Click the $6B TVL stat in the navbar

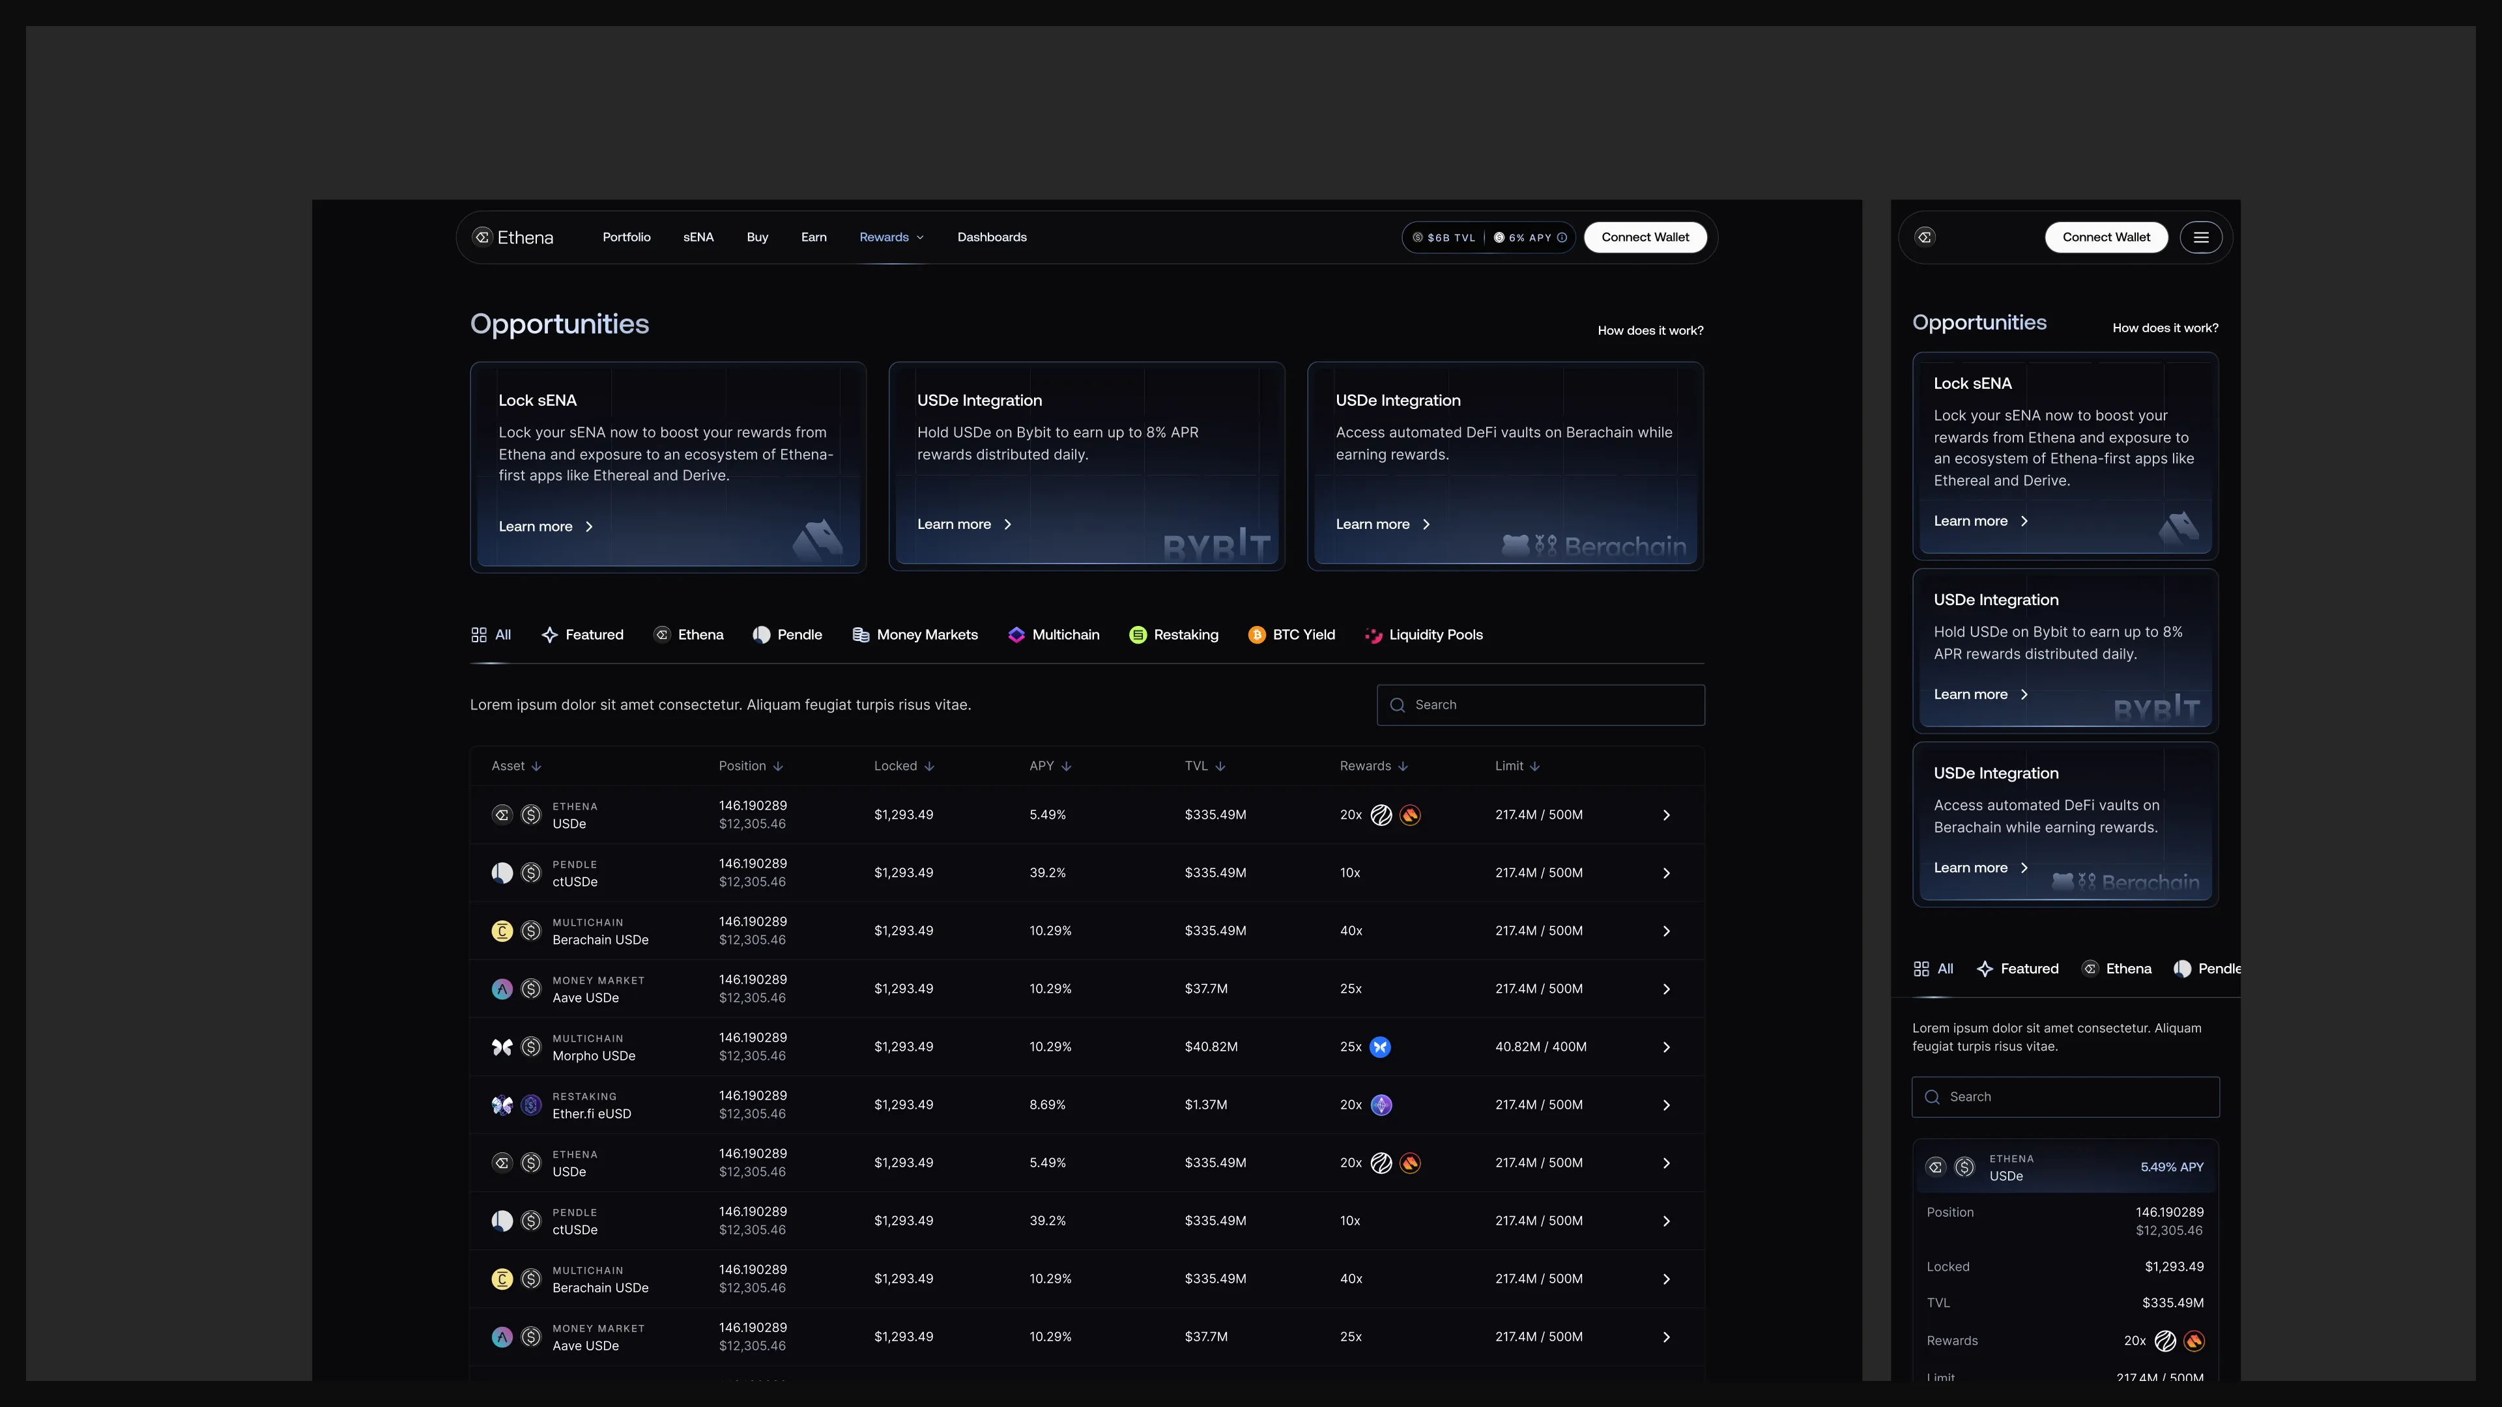pyautogui.click(x=1445, y=238)
